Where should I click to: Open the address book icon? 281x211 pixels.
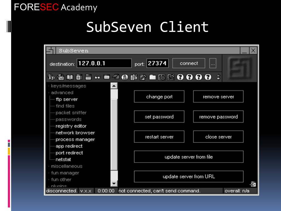70,77
